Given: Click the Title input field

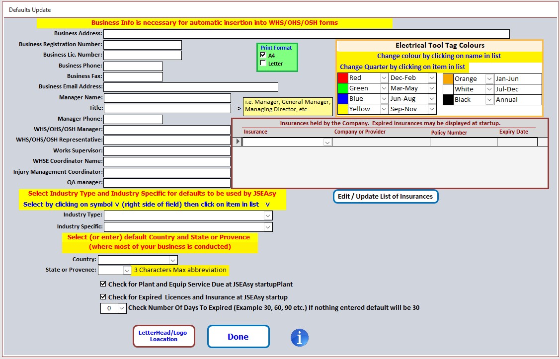Looking at the screenshot, I should (167, 108).
